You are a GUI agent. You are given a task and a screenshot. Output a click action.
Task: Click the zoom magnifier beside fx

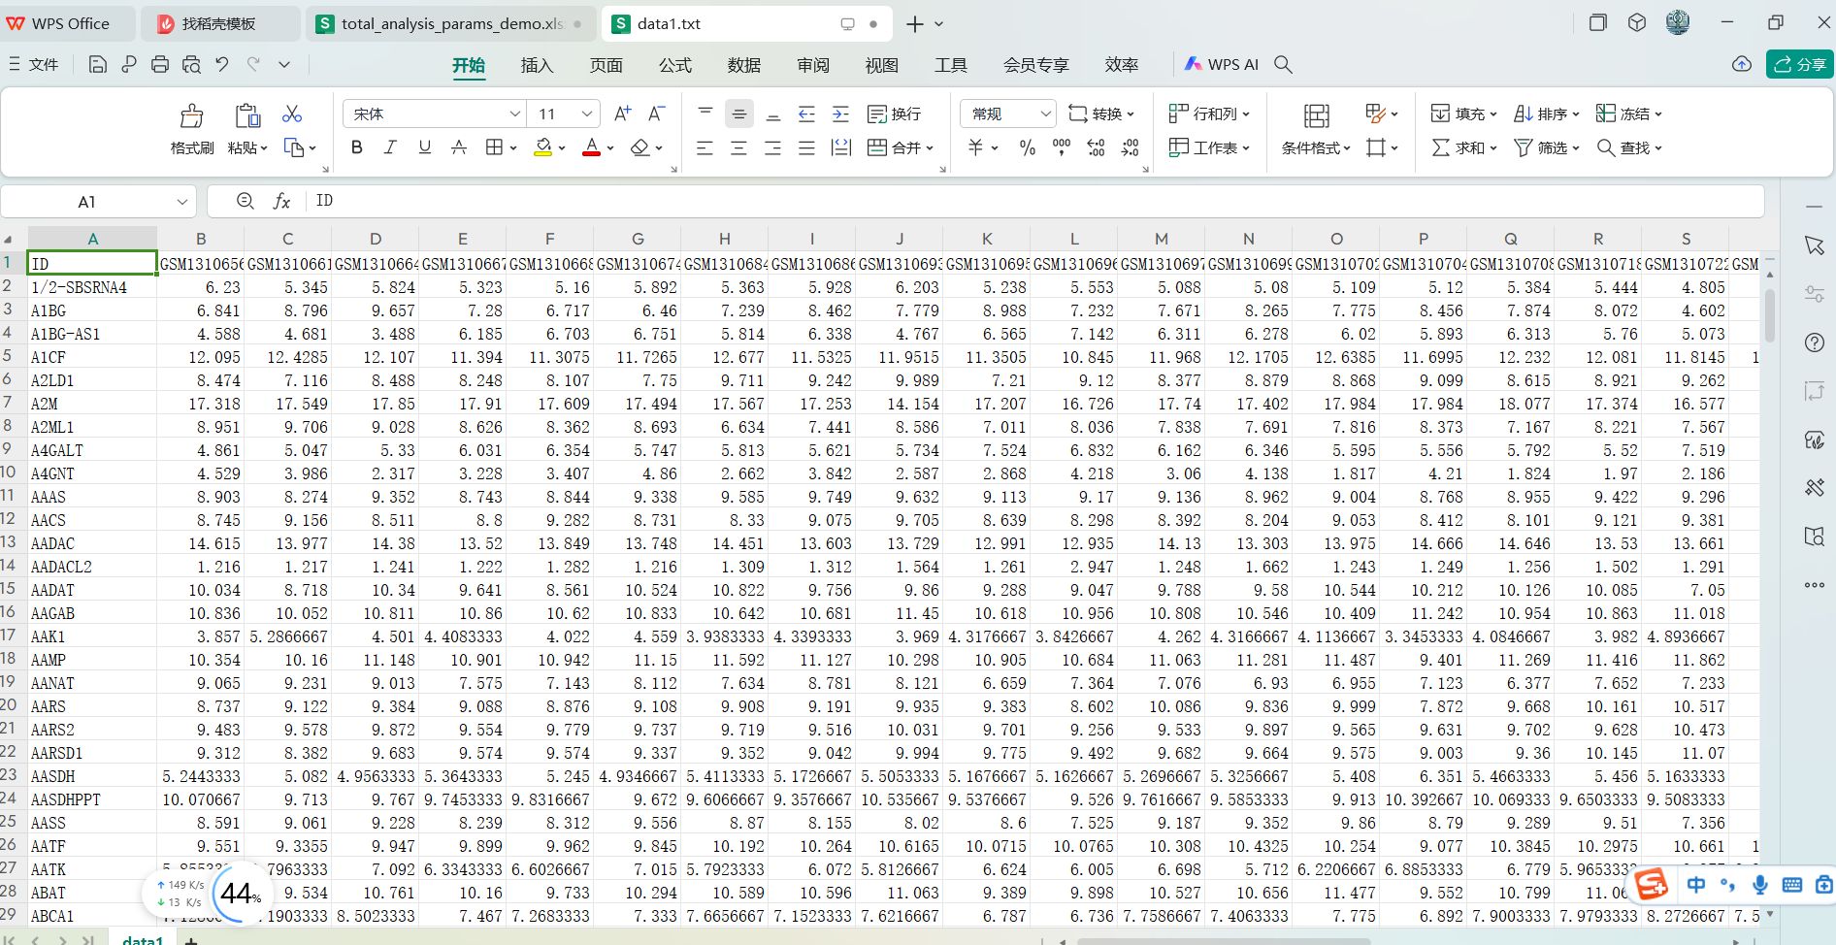pos(246,201)
